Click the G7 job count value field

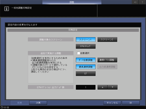86,87
